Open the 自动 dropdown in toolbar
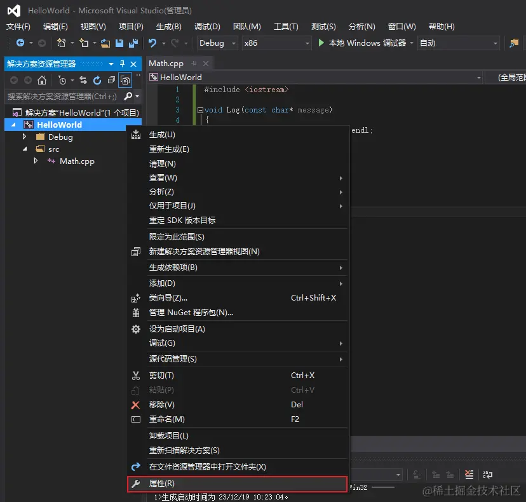The width and height of the screenshot is (526, 502). pyautogui.click(x=458, y=43)
